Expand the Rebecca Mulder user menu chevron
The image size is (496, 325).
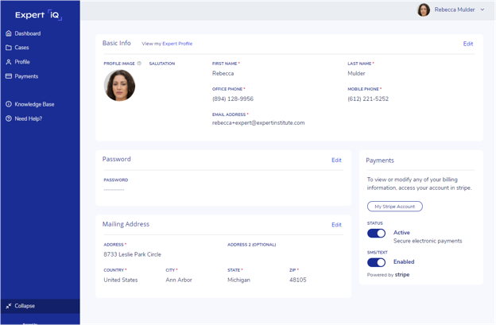(x=482, y=10)
